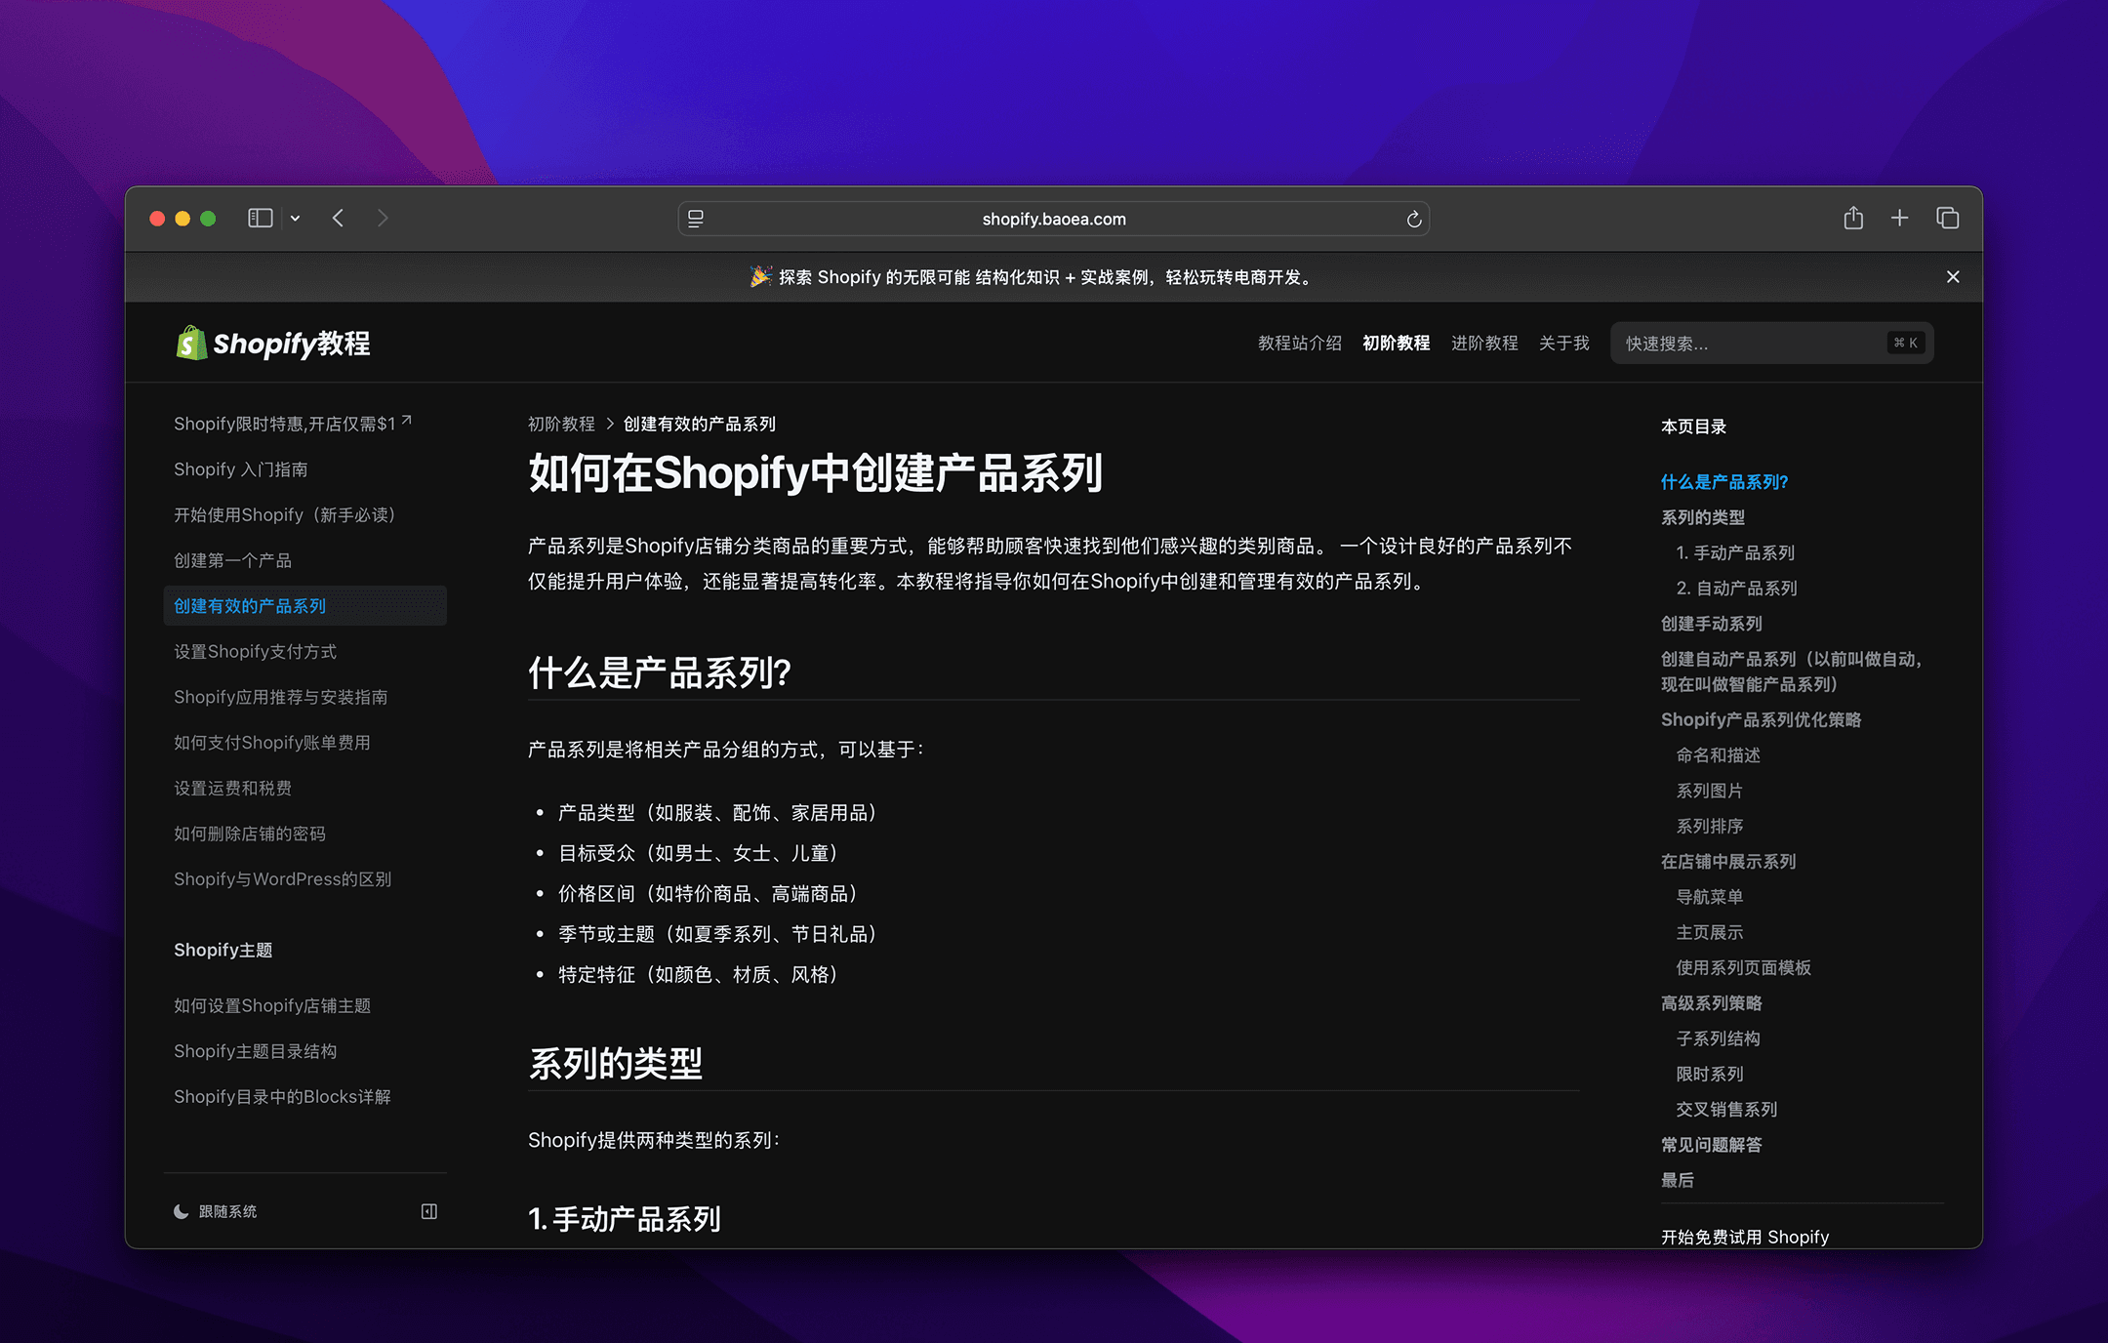Image resolution: width=2108 pixels, height=1343 pixels.
Task: Click the page reader icon in address bar
Action: click(696, 219)
